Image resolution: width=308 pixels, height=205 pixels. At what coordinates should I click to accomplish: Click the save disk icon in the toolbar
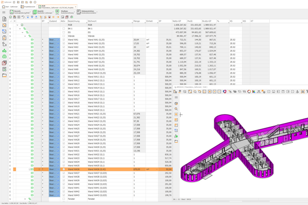coord(14,17)
